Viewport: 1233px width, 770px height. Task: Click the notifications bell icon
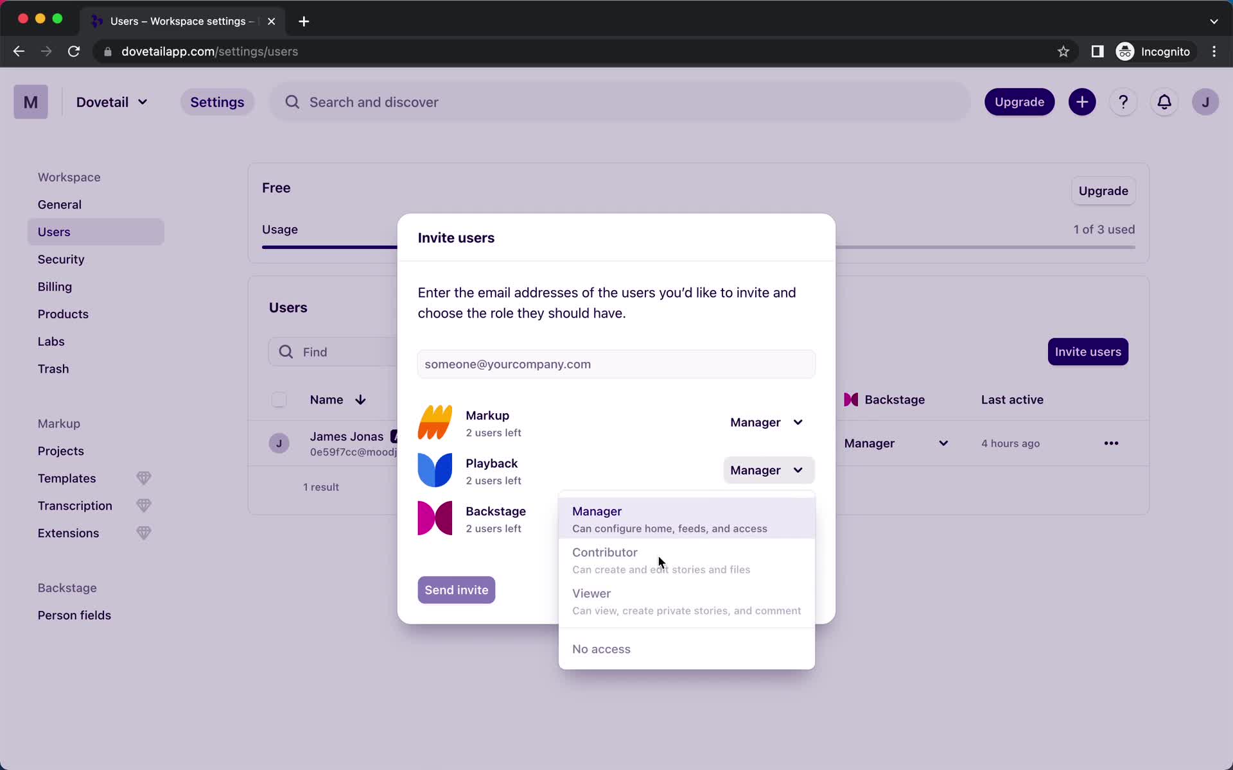[x=1165, y=102]
